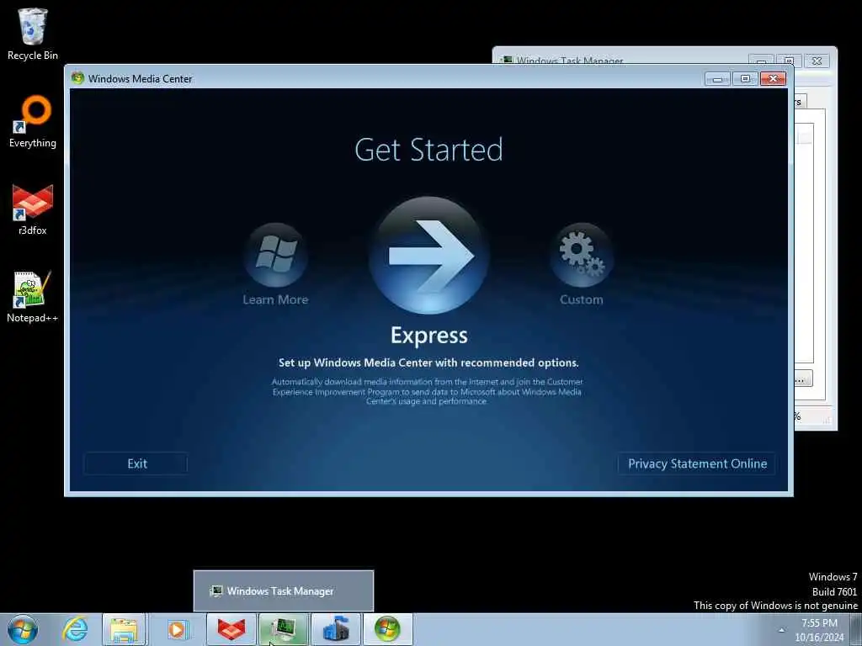This screenshot has width=862, height=646.
Task: Click the Custom label under gears
Action: pyautogui.click(x=582, y=299)
